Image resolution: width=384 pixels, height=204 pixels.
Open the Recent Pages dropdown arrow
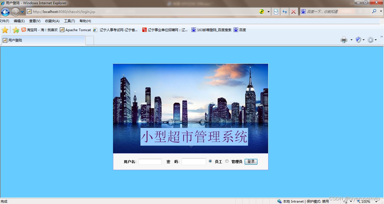pos(22,12)
